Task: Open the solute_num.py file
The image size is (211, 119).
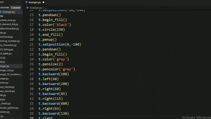Action: 8,20
